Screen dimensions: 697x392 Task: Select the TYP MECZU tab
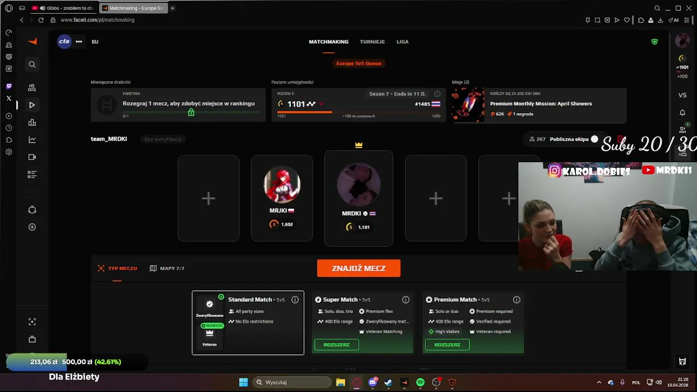(x=117, y=268)
